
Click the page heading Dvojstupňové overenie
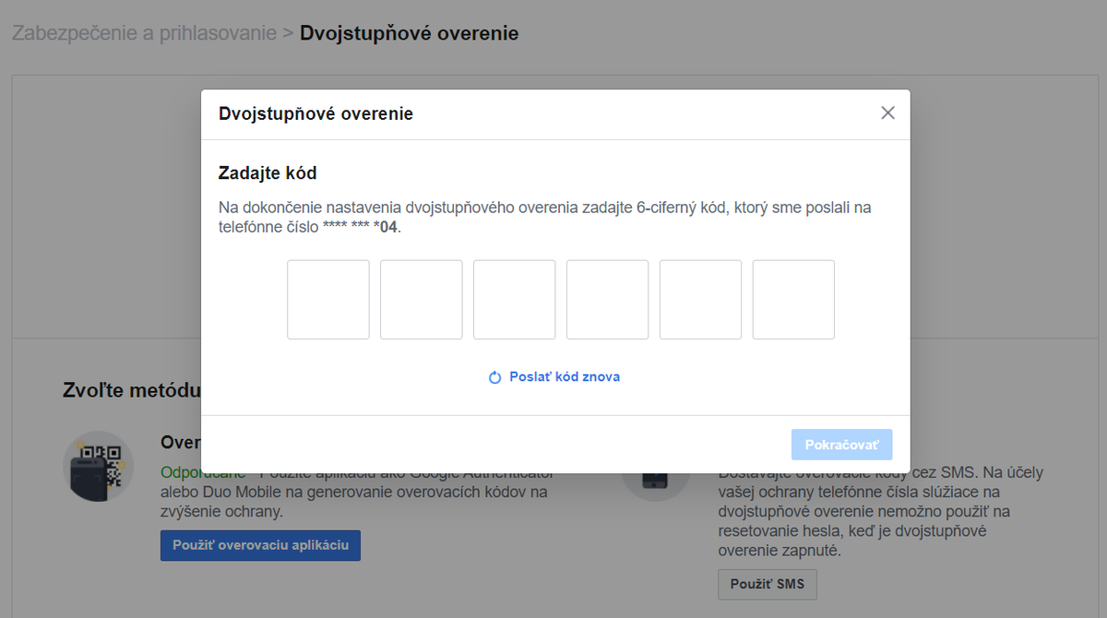(x=410, y=33)
